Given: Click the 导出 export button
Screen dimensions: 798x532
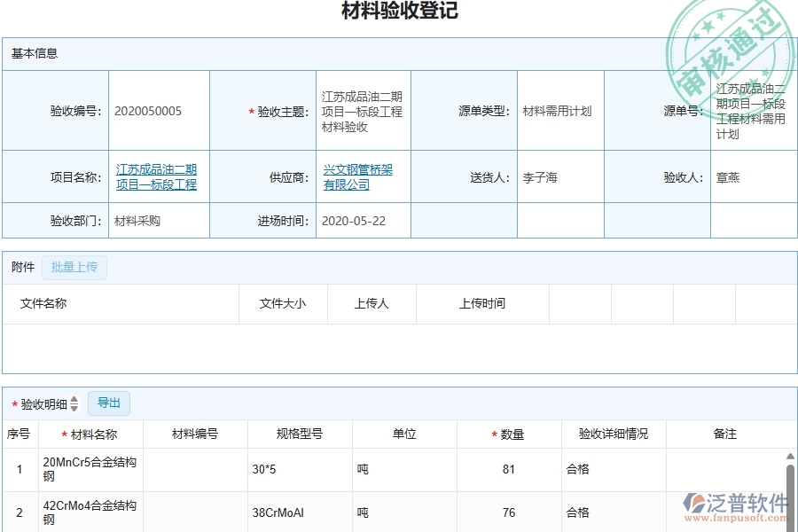Looking at the screenshot, I should coord(109,403).
